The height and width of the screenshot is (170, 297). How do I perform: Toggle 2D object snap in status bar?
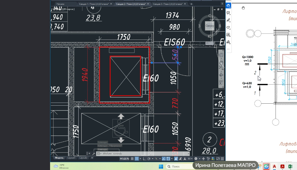pos(168,159)
